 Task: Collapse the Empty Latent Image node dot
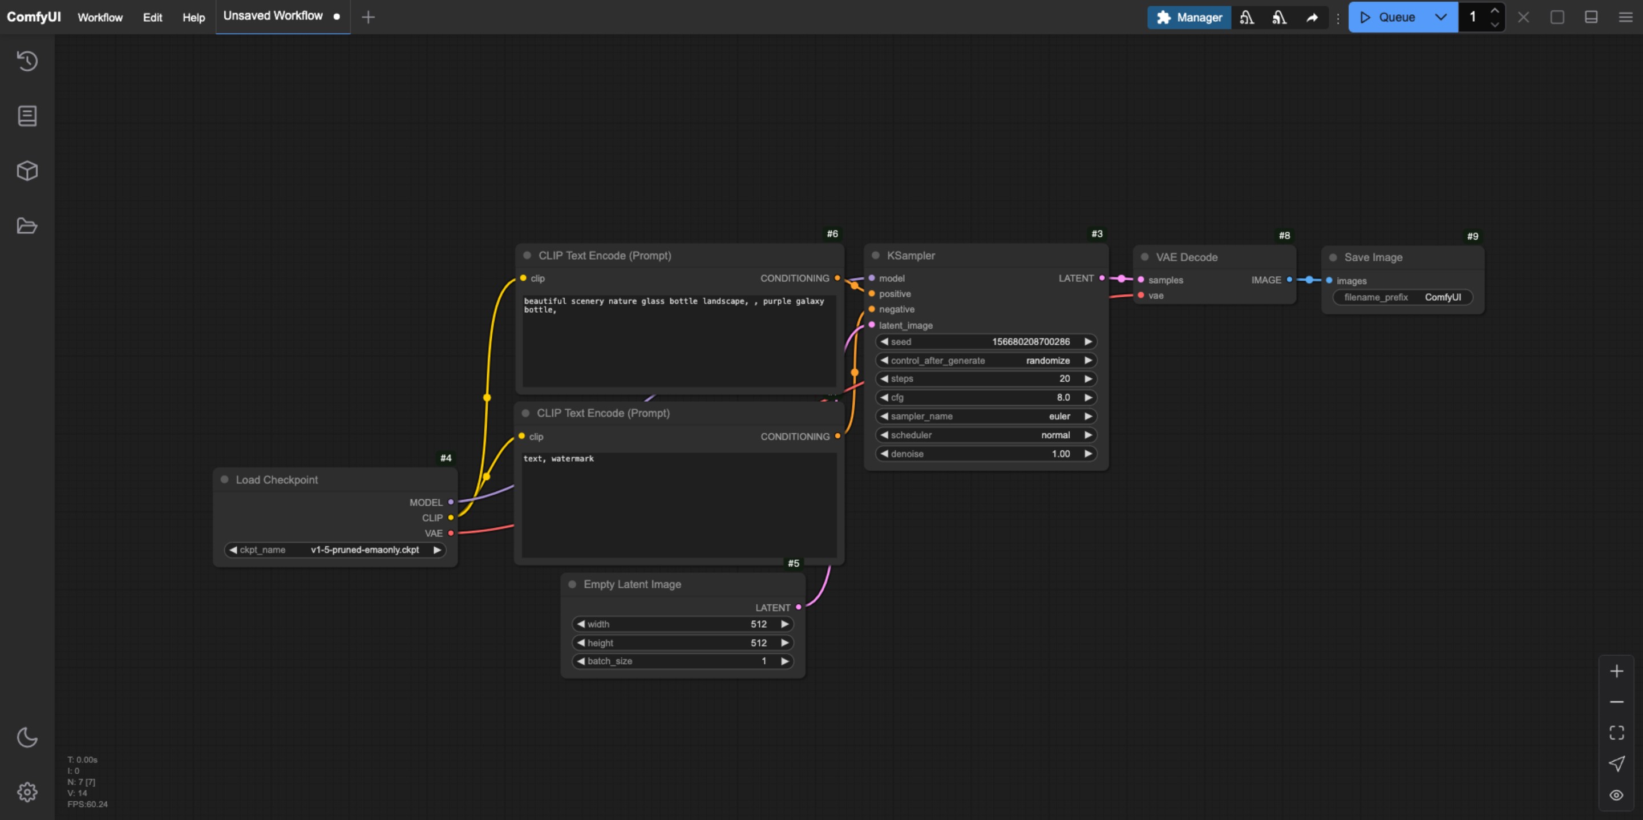(x=572, y=584)
